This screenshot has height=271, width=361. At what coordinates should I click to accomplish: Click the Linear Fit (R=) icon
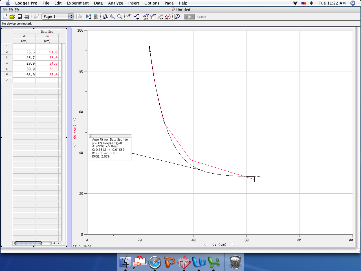pyautogui.click(x=160, y=17)
